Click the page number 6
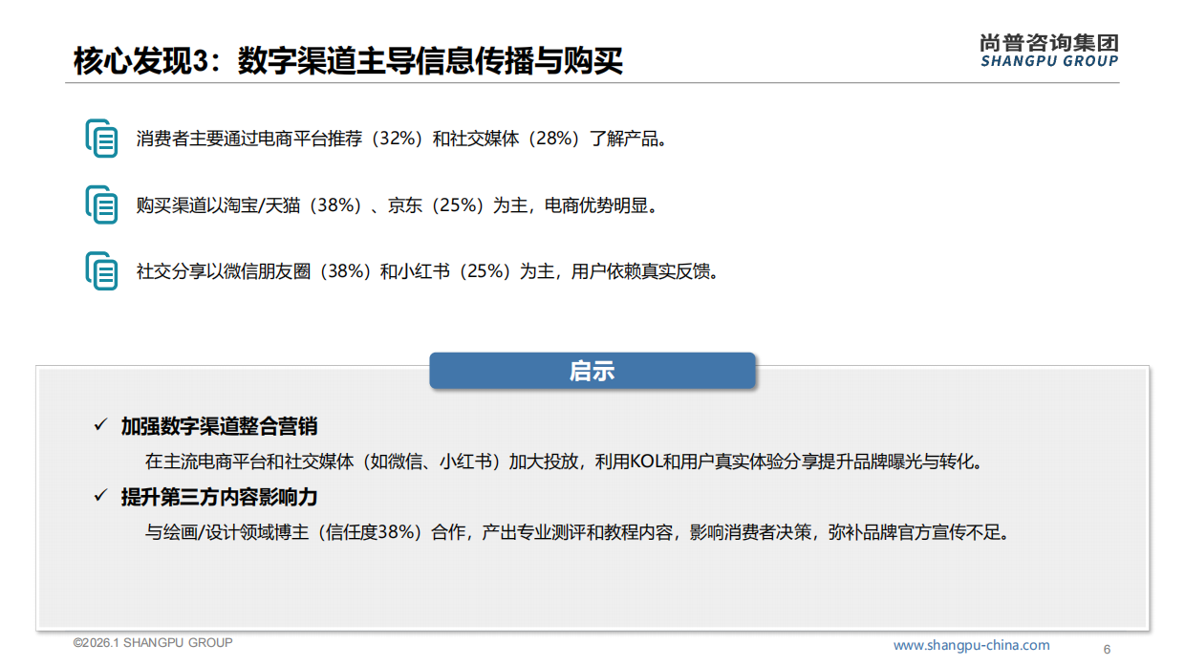This screenshot has height=666, width=1185. 1107,650
